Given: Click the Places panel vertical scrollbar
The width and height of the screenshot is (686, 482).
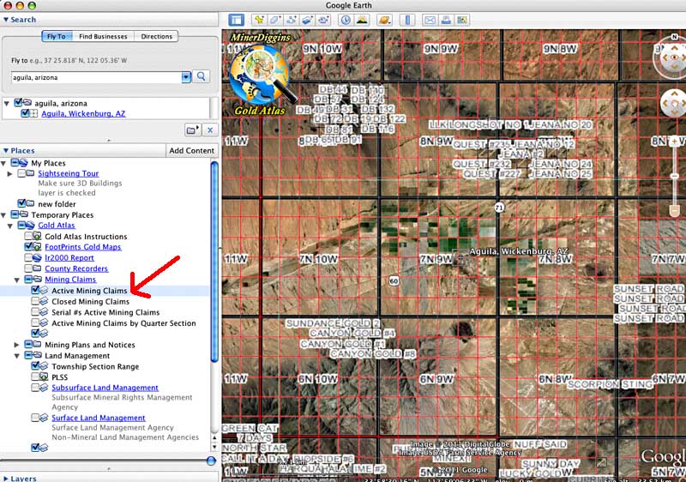Looking at the screenshot, I should (x=214, y=262).
